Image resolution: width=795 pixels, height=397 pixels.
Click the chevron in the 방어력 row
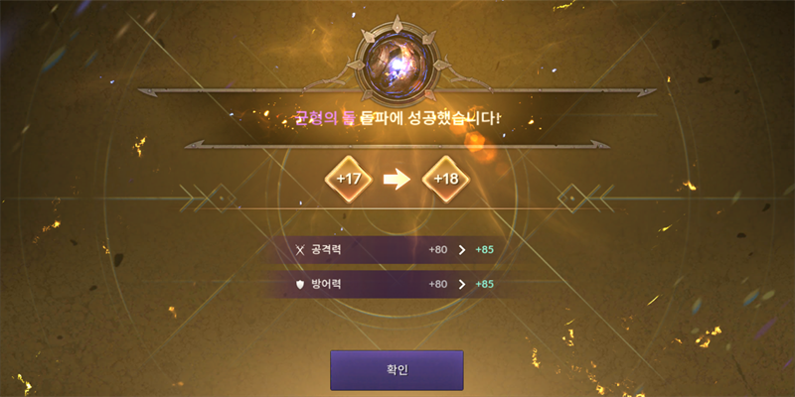(x=462, y=284)
